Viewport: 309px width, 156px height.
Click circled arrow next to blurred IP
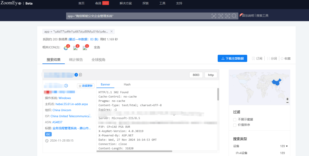pos(66,86)
